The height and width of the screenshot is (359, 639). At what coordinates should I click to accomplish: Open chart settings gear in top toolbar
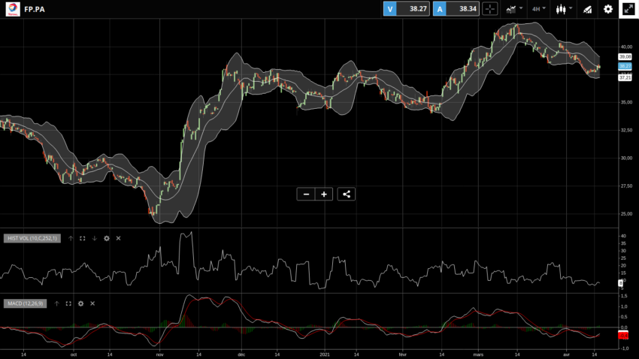coord(608,9)
